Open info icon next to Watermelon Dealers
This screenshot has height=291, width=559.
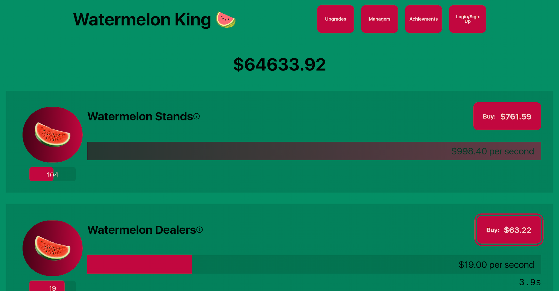coord(200,230)
